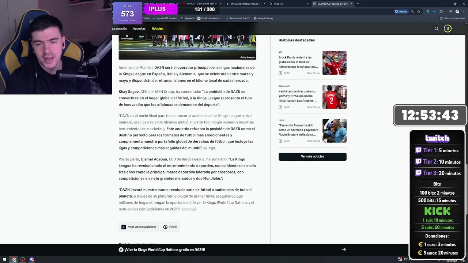Click the arrow on the bottom banner

(344, 250)
